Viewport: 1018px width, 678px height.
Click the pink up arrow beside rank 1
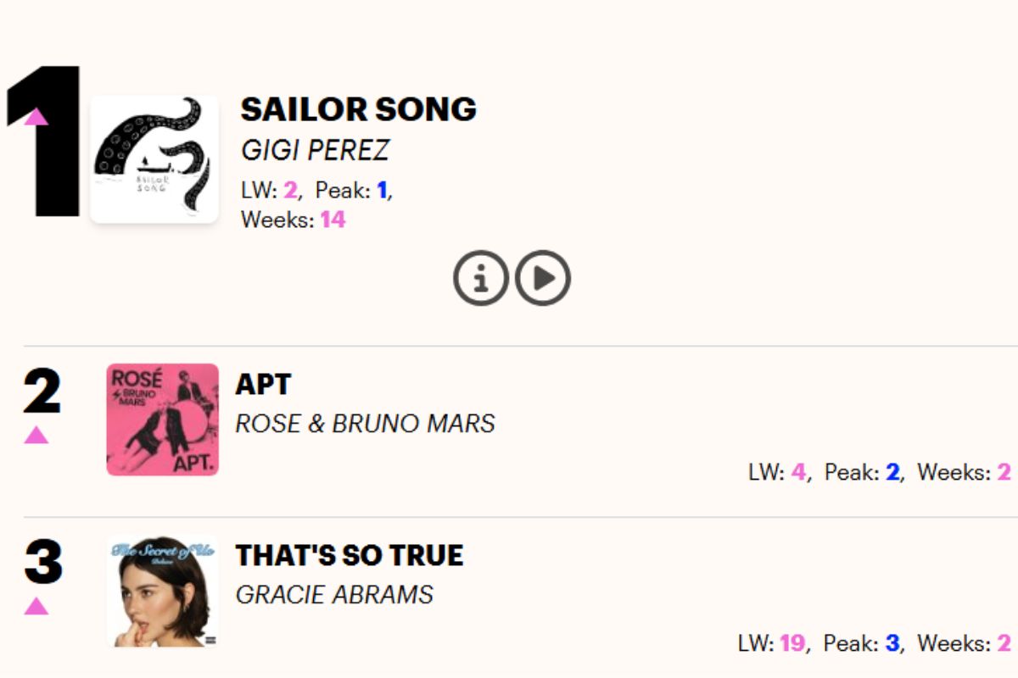(x=36, y=117)
